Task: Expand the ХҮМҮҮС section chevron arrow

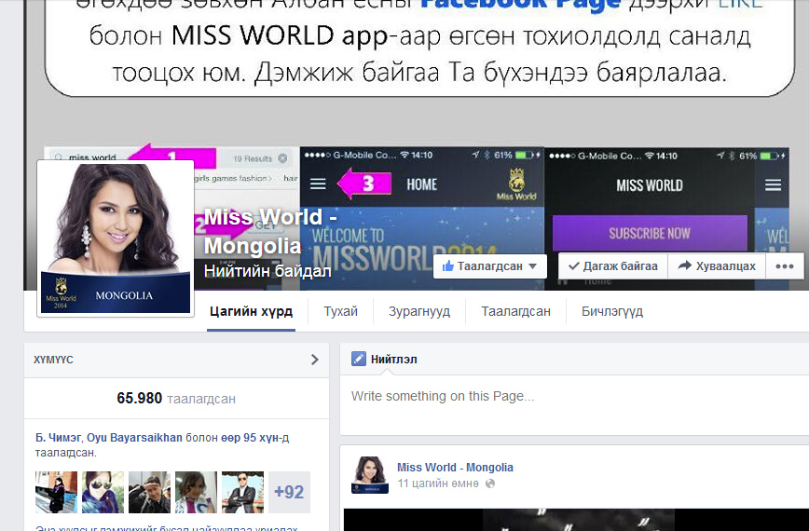Action: point(315,360)
